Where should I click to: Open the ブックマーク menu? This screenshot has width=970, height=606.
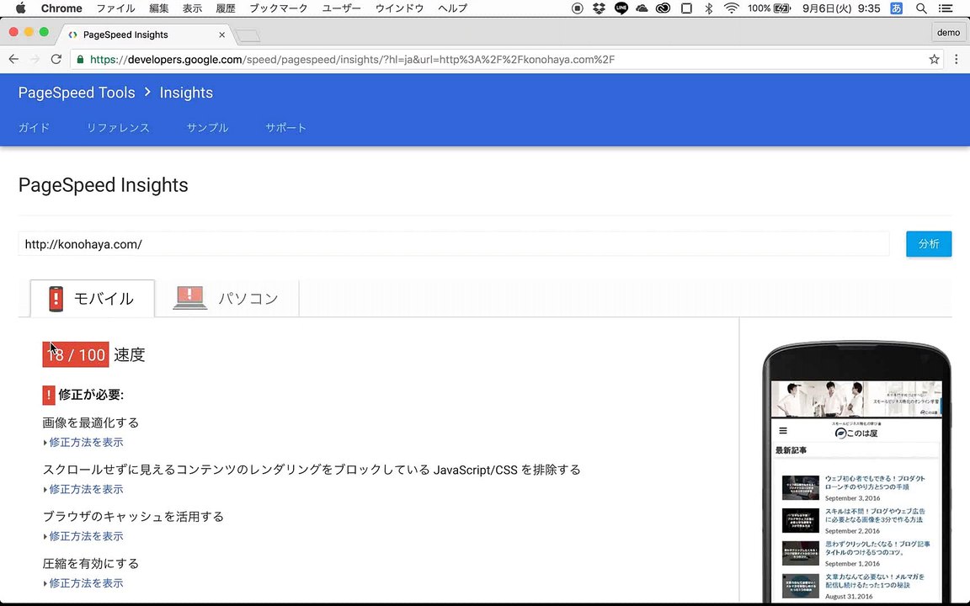pyautogui.click(x=279, y=8)
